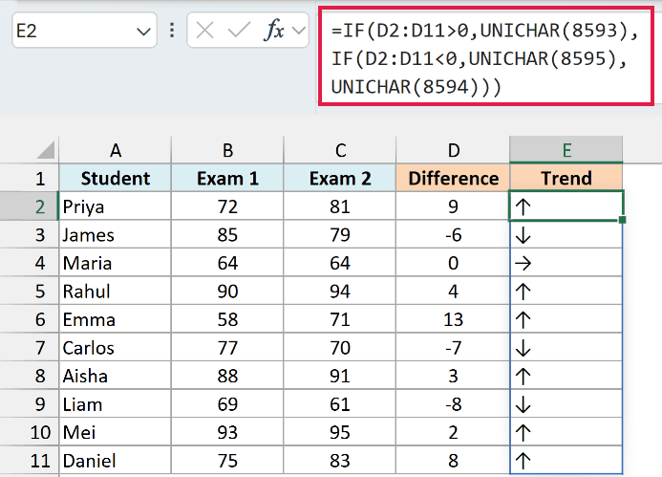
Task: Click Priya's Exam 1 score 72
Action: pyautogui.click(x=227, y=206)
